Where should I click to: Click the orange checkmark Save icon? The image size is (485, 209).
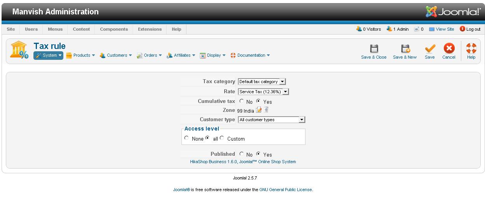click(430, 49)
